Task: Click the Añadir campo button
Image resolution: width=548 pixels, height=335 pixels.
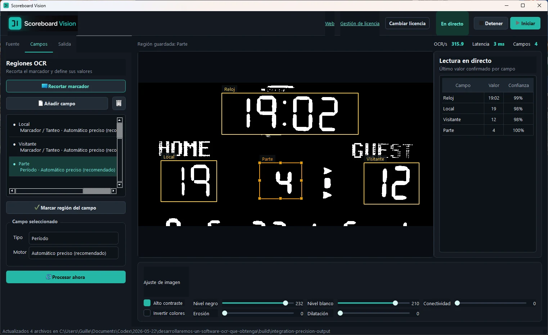Action: click(x=57, y=104)
